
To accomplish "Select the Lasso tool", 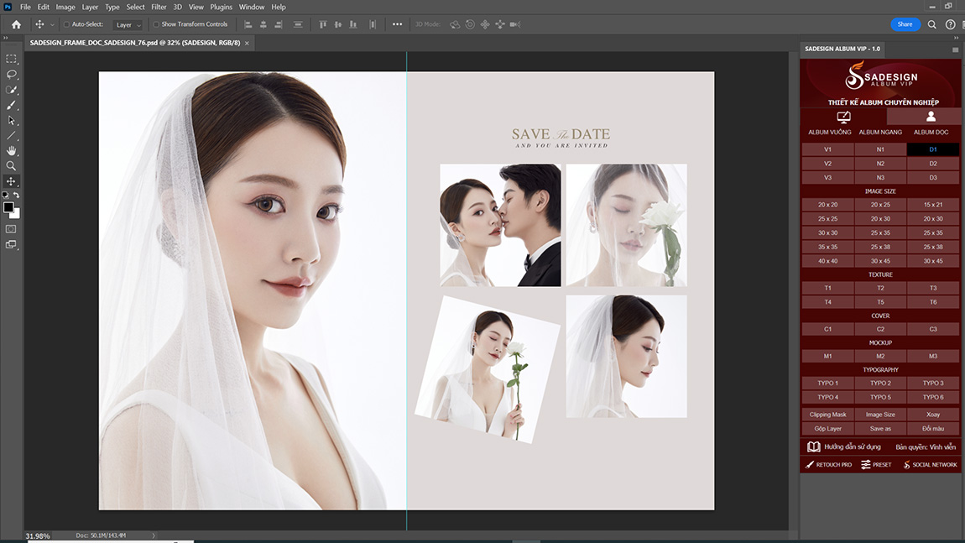I will [x=11, y=74].
